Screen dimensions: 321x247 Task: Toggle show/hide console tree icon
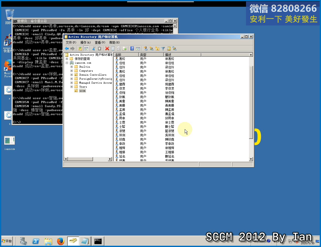[x=86, y=49]
